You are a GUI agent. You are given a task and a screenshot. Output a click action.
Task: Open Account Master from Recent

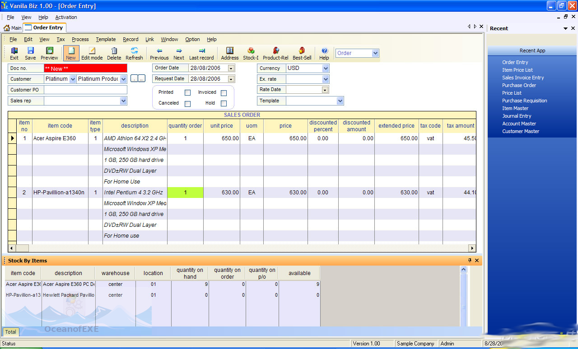(519, 124)
